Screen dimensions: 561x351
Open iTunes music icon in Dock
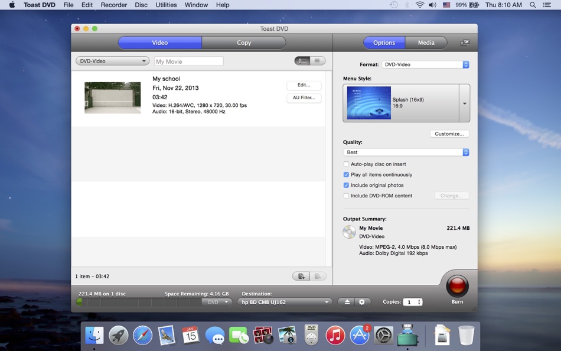[335, 335]
